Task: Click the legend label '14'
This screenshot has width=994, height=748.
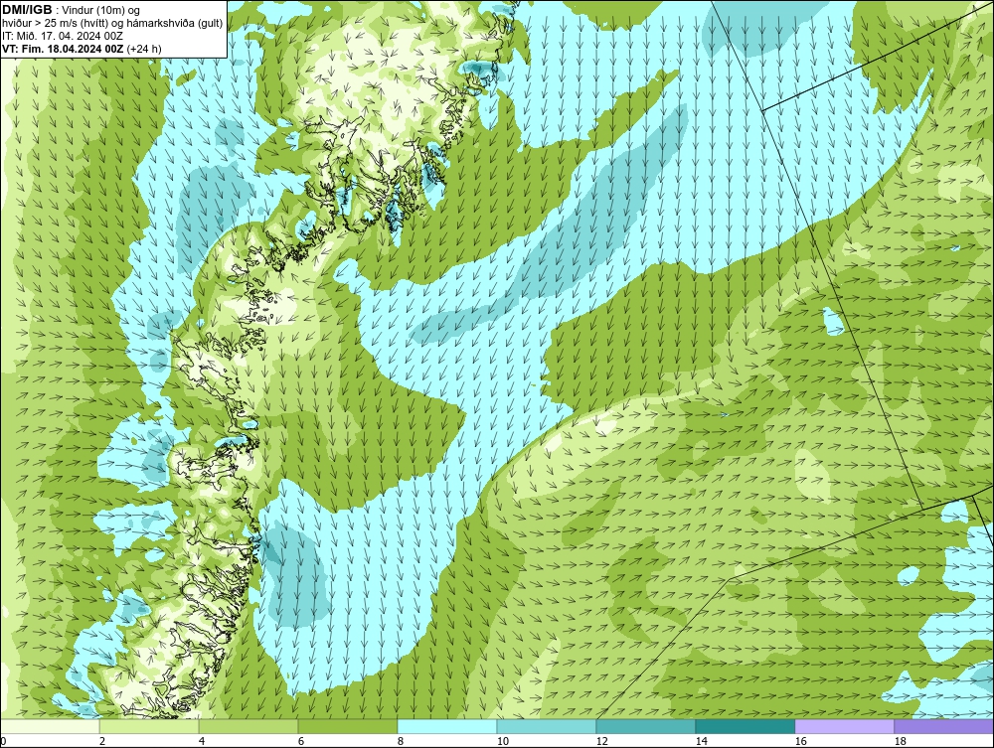Action: pyautogui.click(x=701, y=741)
